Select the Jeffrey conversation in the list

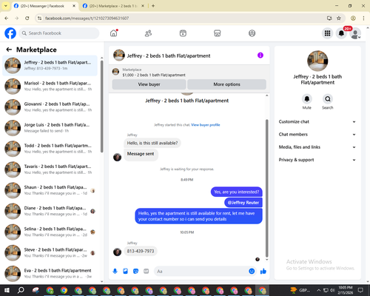click(x=50, y=65)
